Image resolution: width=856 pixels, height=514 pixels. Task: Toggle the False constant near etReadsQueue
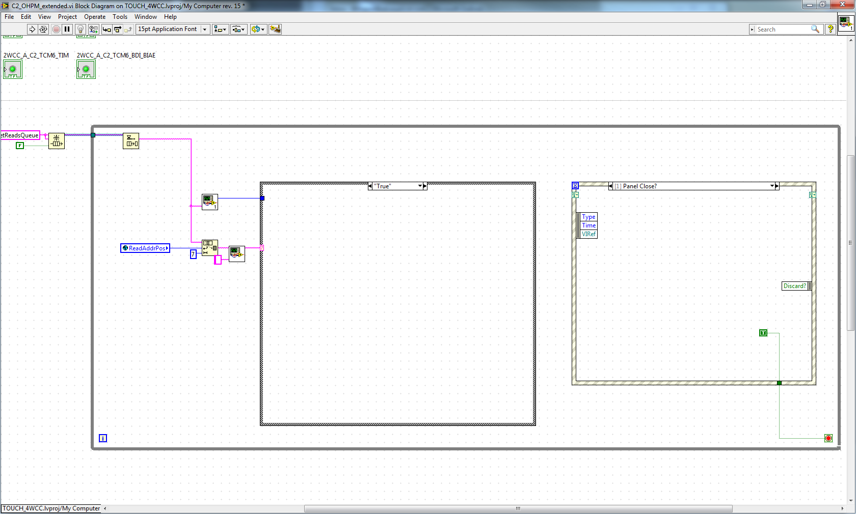coord(20,146)
